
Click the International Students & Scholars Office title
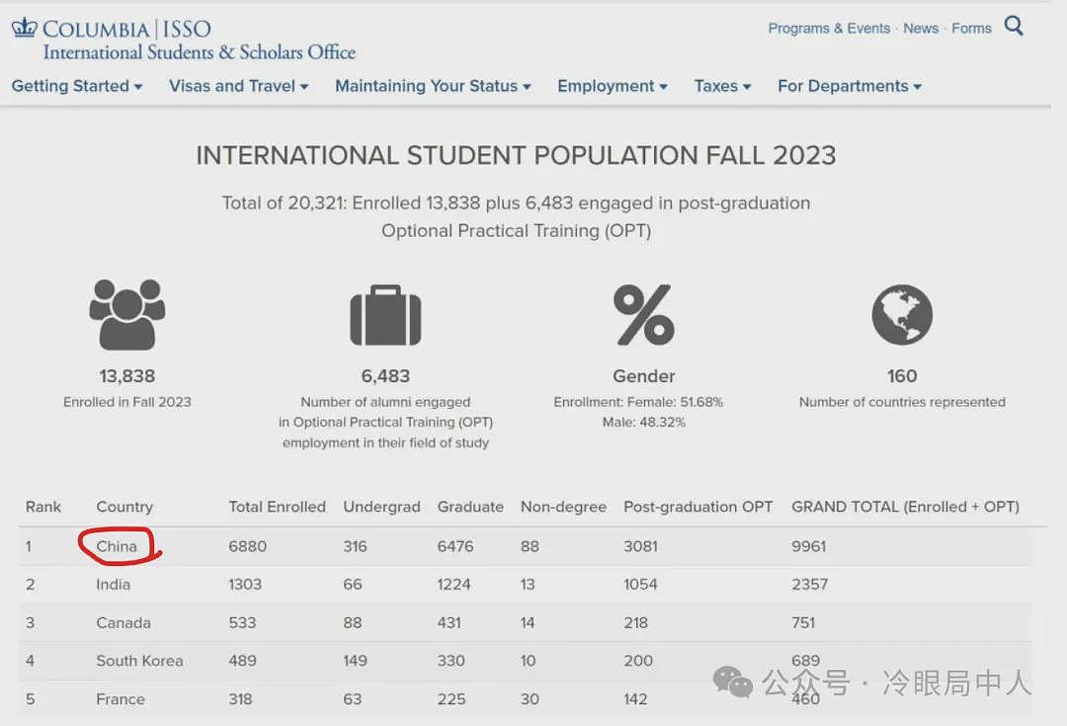(200, 52)
